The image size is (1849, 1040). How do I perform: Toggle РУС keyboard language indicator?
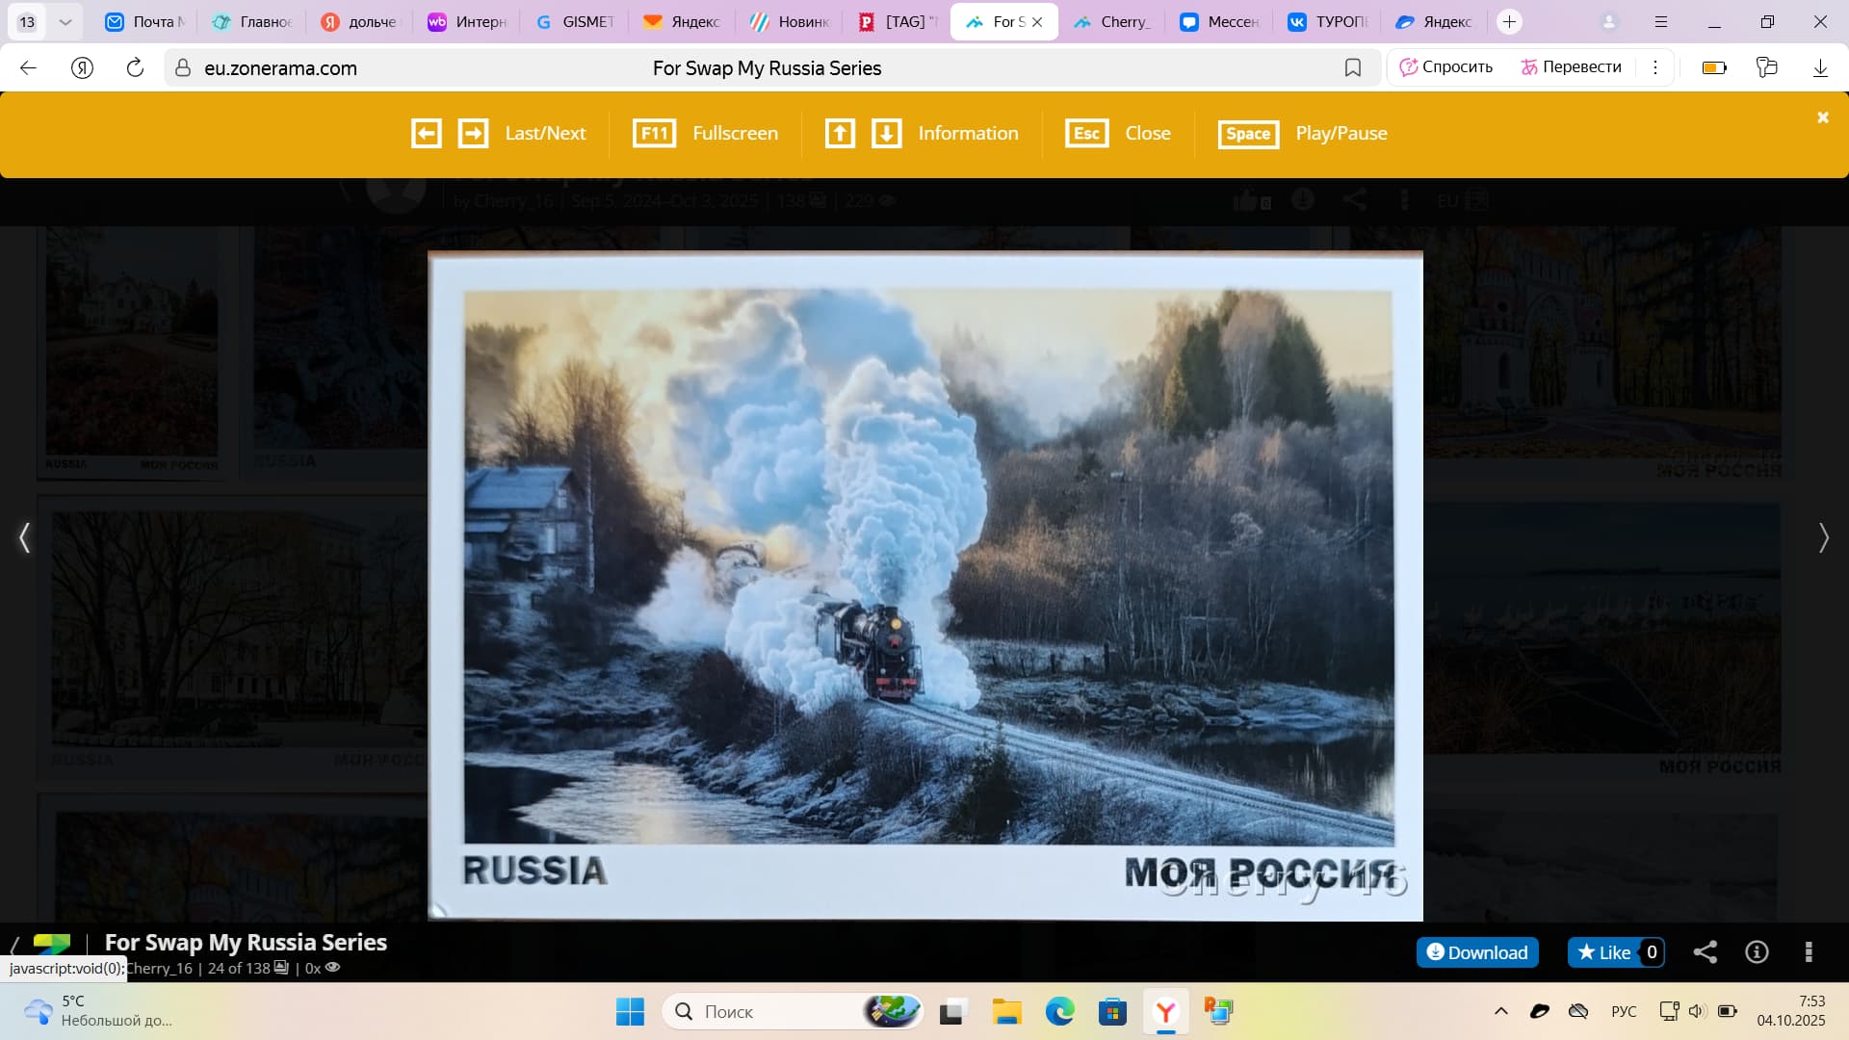click(x=1624, y=1011)
